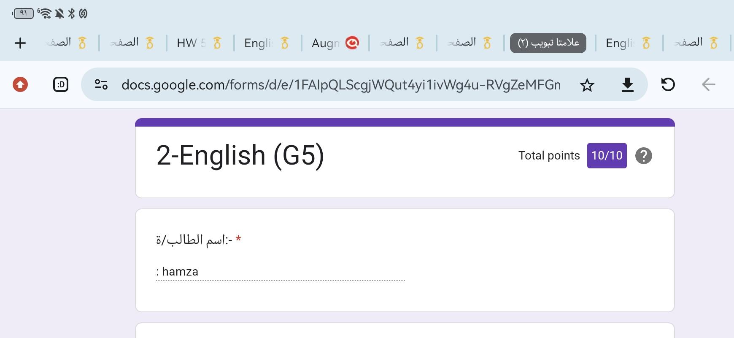Open a new browser tab
Screen dimensions: 734x338
point(20,43)
